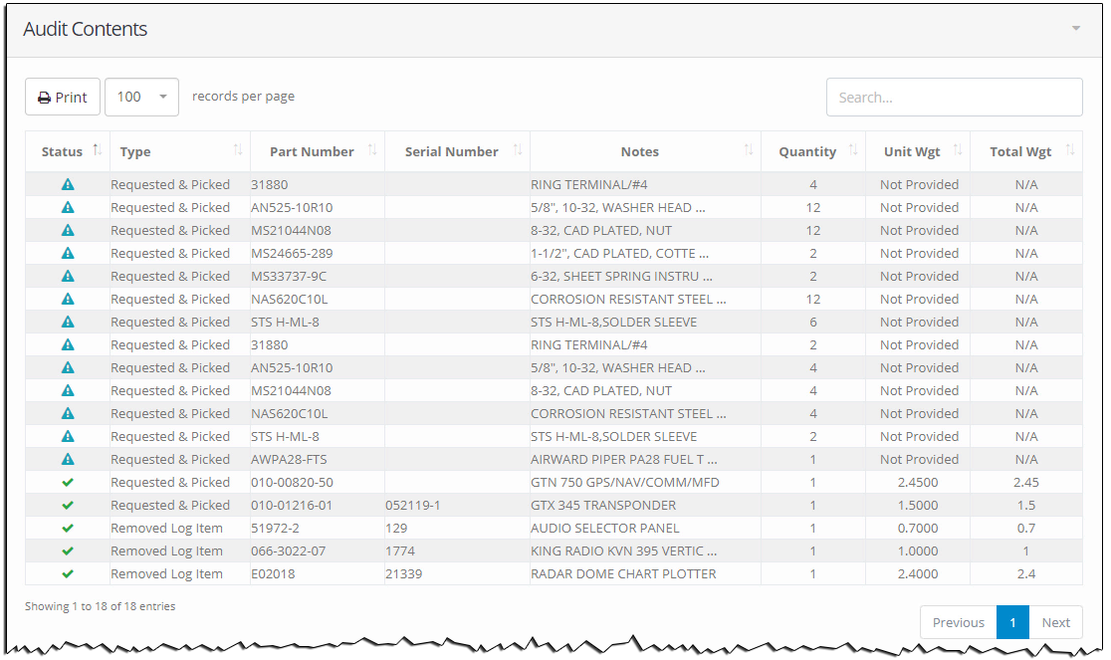Click green check for E02018 row
This screenshot has height=660, width=1111.
(68, 573)
